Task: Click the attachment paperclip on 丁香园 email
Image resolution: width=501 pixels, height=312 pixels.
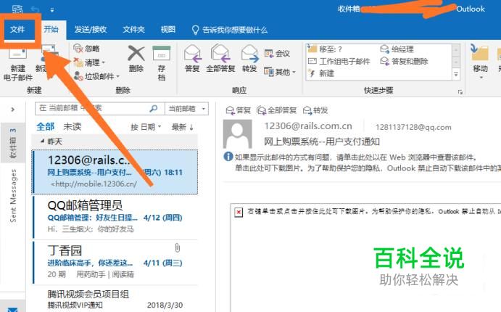Action: pyautogui.click(x=178, y=247)
